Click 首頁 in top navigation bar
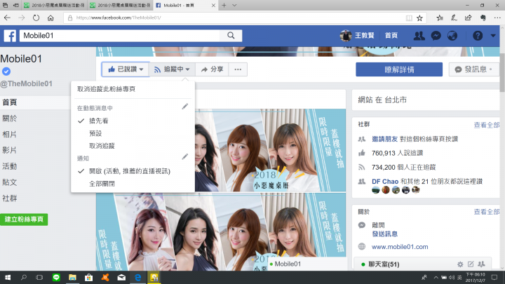The image size is (505, 284). [391, 36]
